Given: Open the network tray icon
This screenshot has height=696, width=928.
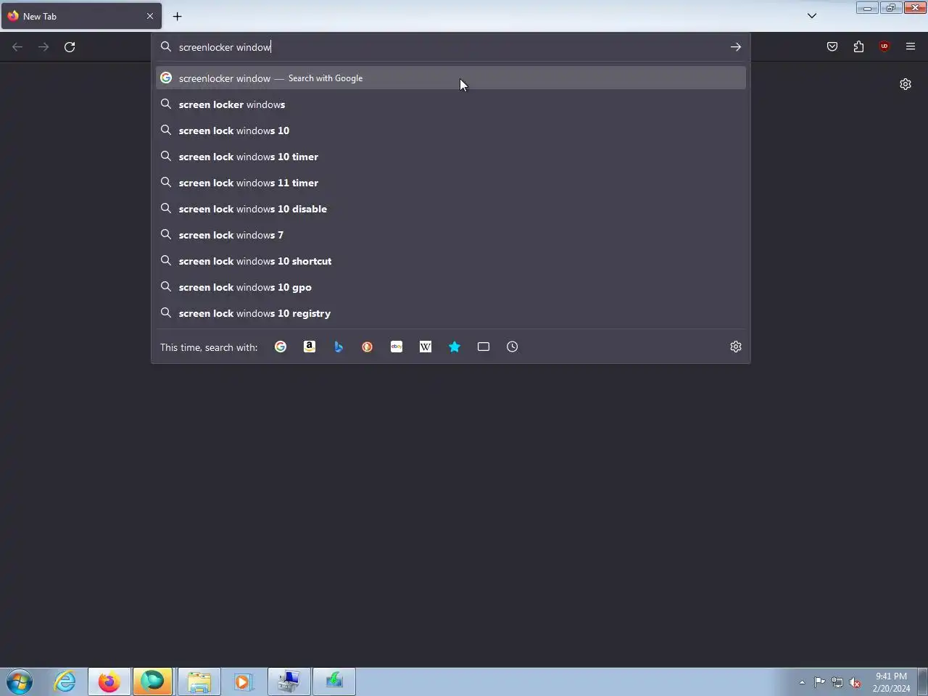Looking at the screenshot, I should click(837, 682).
